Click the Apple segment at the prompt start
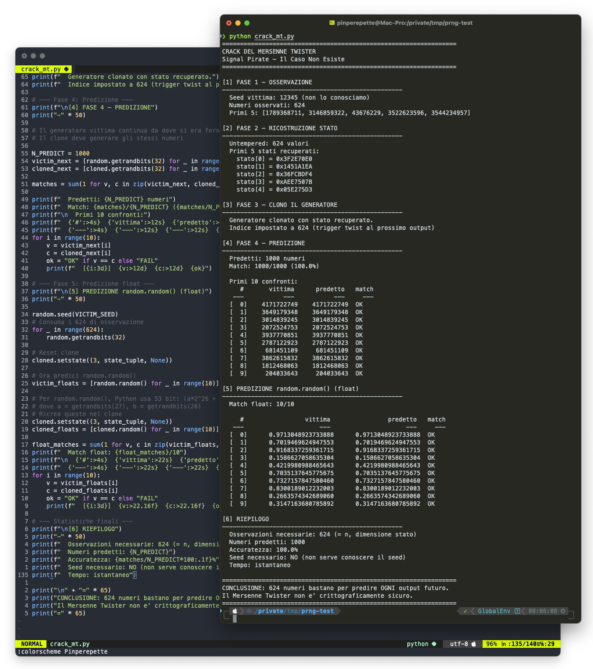The width and height of the screenshot is (593, 669). coord(236,611)
